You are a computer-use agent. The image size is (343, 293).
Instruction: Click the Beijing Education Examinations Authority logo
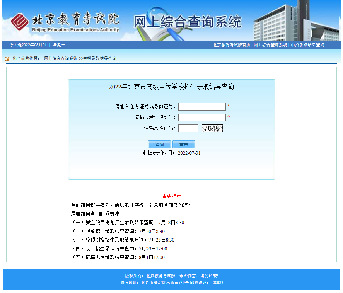(x=65, y=22)
